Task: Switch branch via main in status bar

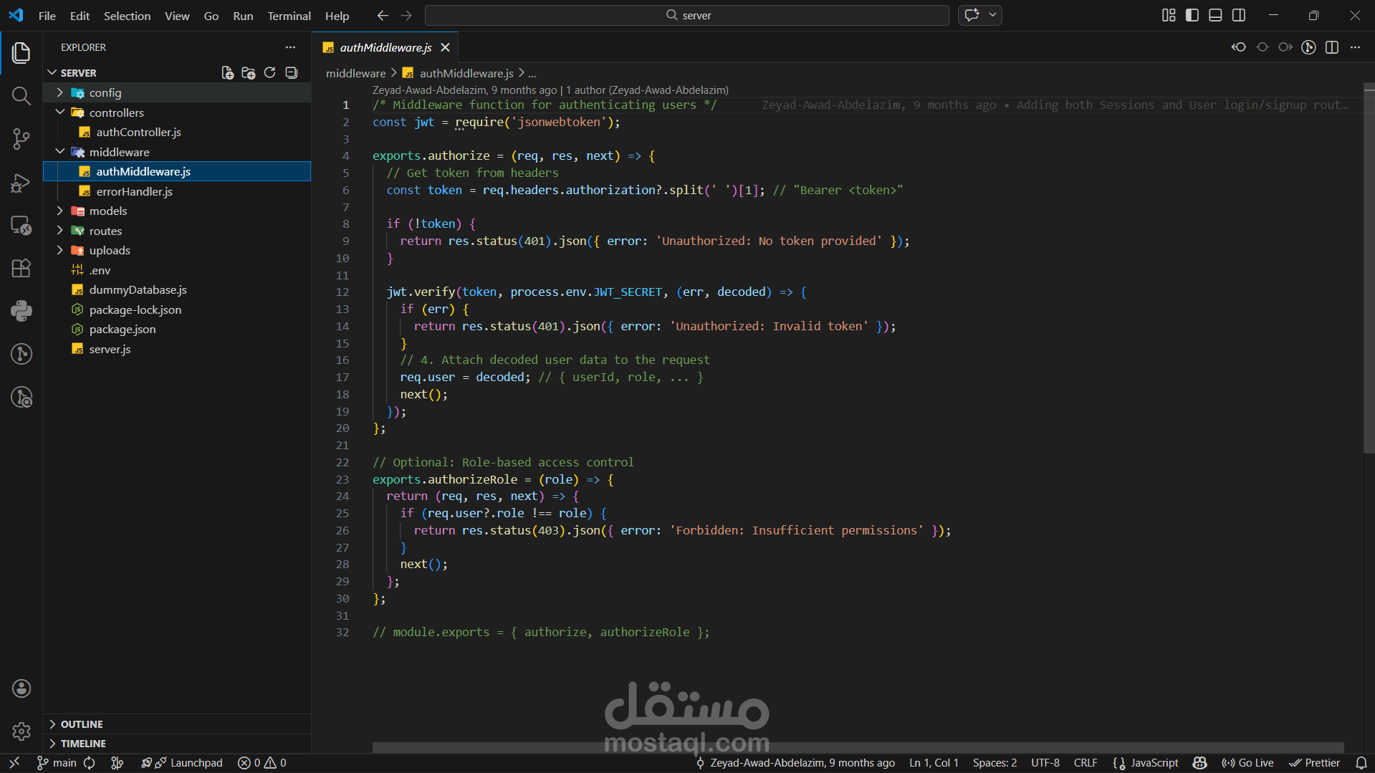Action: pyautogui.click(x=57, y=763)
